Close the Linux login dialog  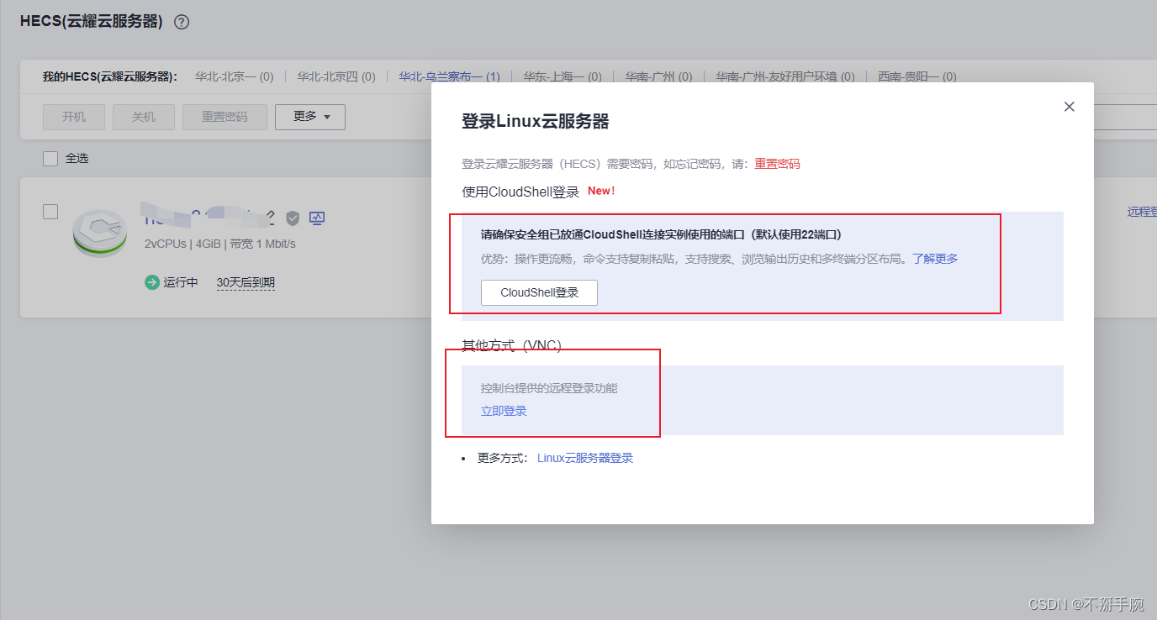1070,107
